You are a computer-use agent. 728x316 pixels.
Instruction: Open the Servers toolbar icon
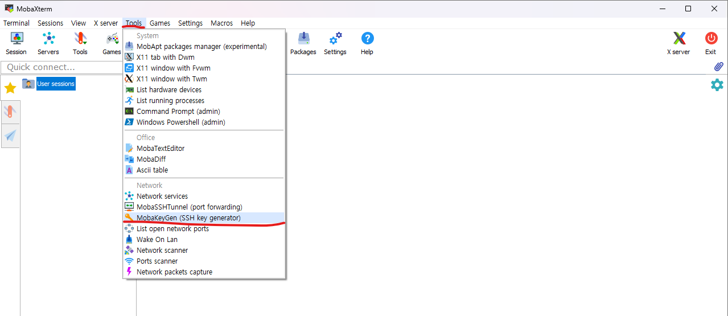tap(48, 43)
